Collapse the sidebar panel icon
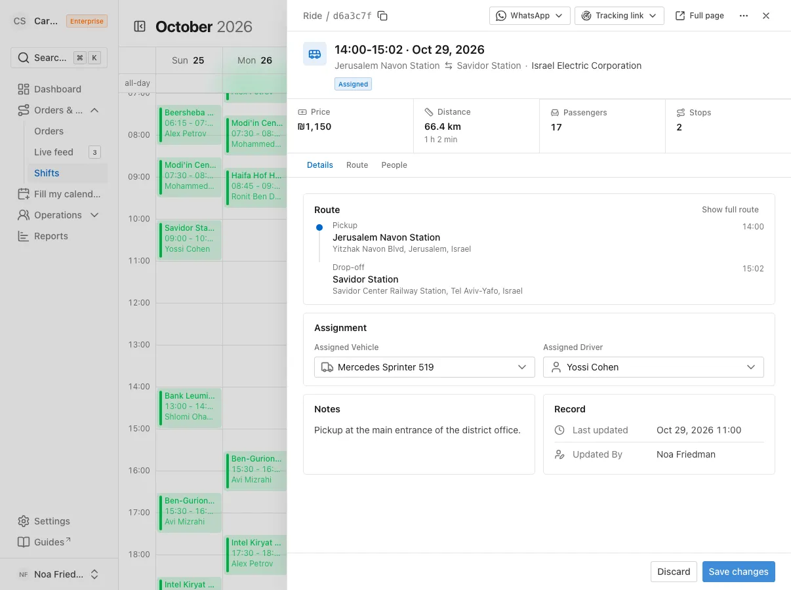This screenshot has width=791, height=590. pyautogui.click(x=140, y=26)
